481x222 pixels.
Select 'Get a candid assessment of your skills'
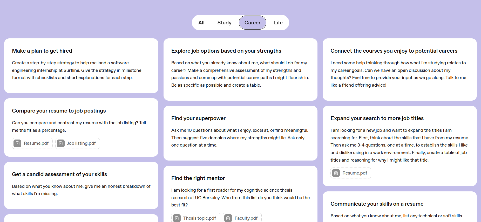pos(81,185)
